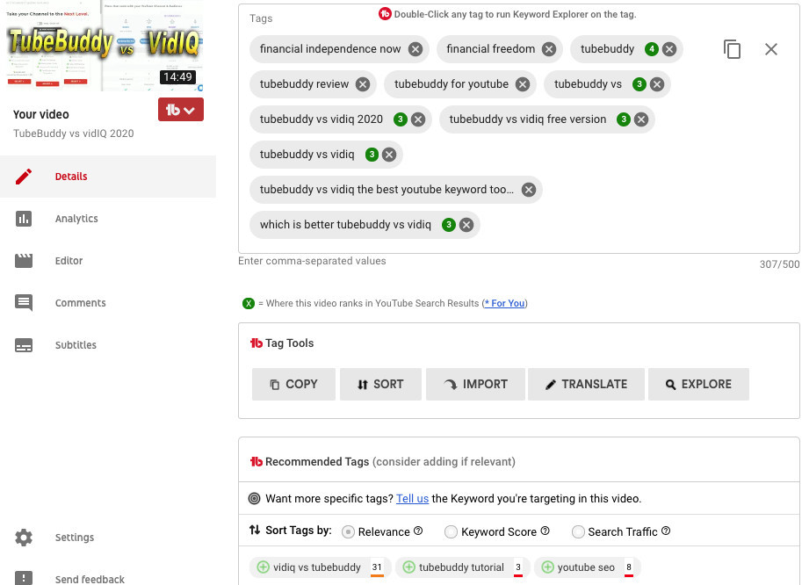The image size is (802, 585).
Task: Click the '307/500' tag character count
Action: coord(779,264)
